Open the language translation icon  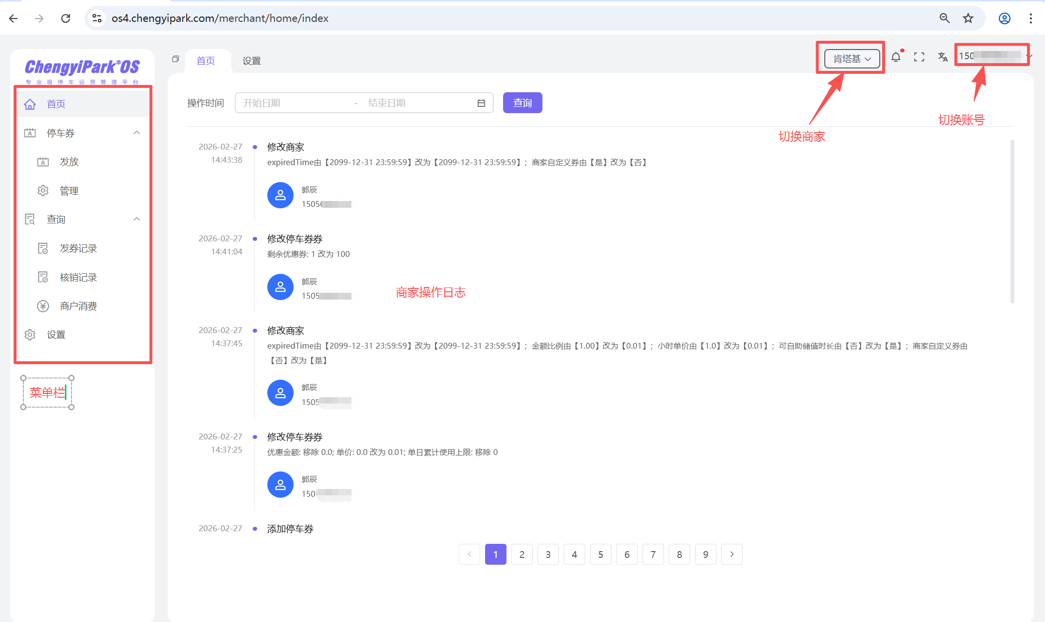pyautogui.click(x=942, y=57)
